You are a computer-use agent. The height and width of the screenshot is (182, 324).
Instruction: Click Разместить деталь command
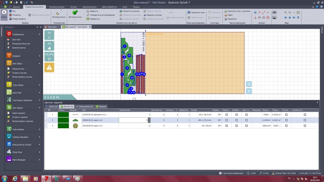(x=129, y=11)
